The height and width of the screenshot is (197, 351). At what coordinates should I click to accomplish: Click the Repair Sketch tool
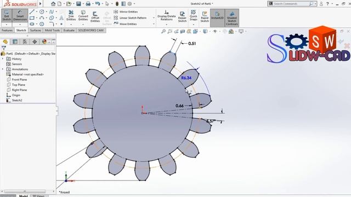point(182,16)
